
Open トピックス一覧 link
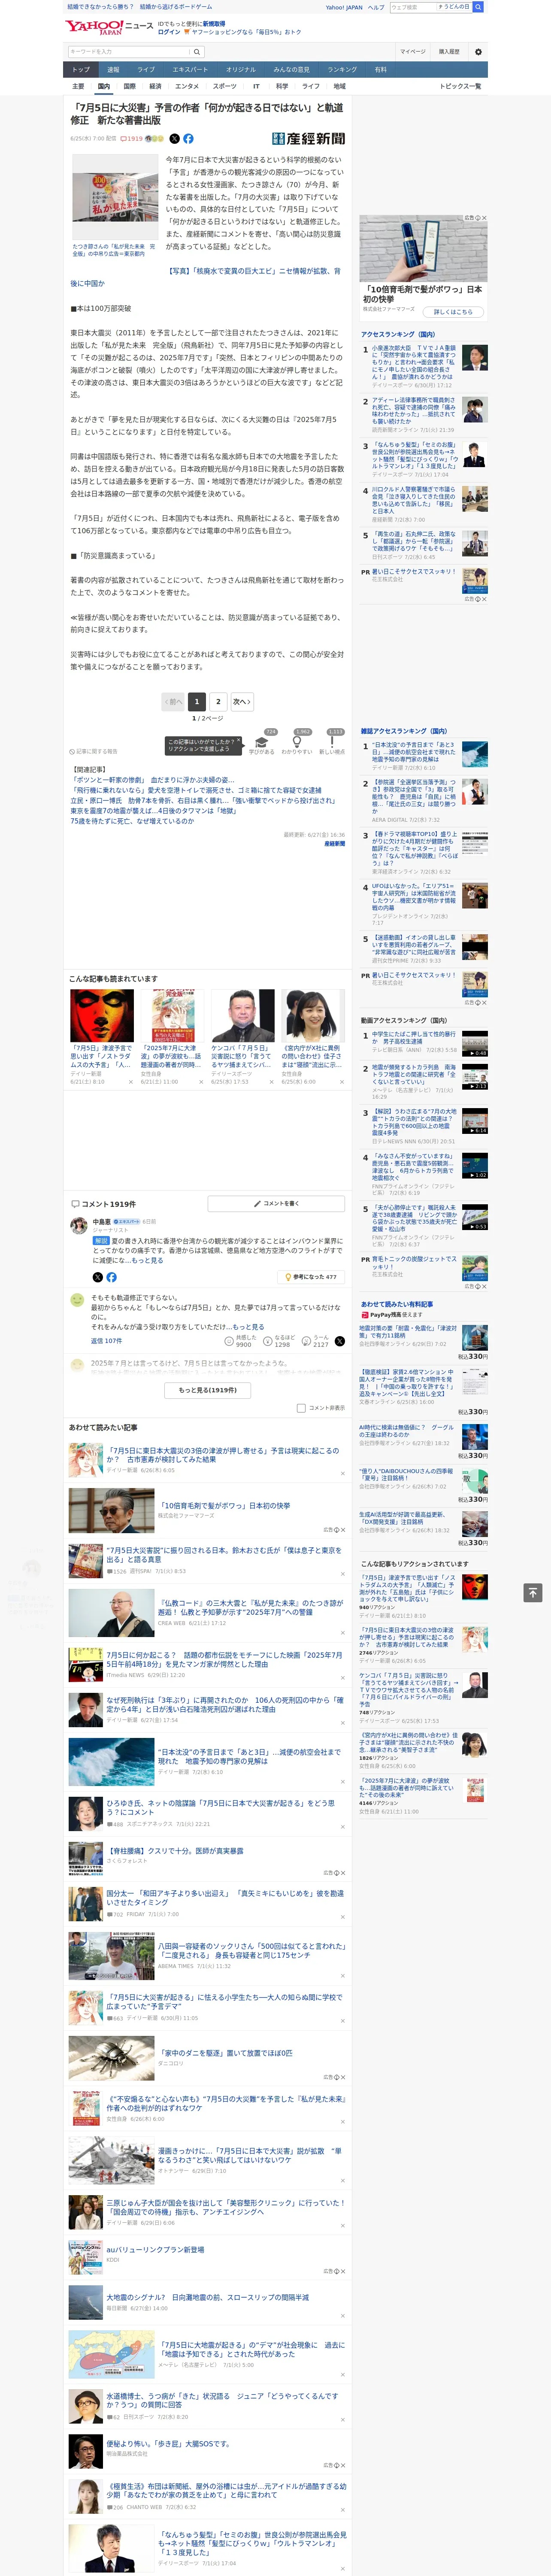tap(460, 86)
